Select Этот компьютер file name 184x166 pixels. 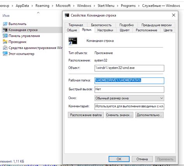[21, 54]
